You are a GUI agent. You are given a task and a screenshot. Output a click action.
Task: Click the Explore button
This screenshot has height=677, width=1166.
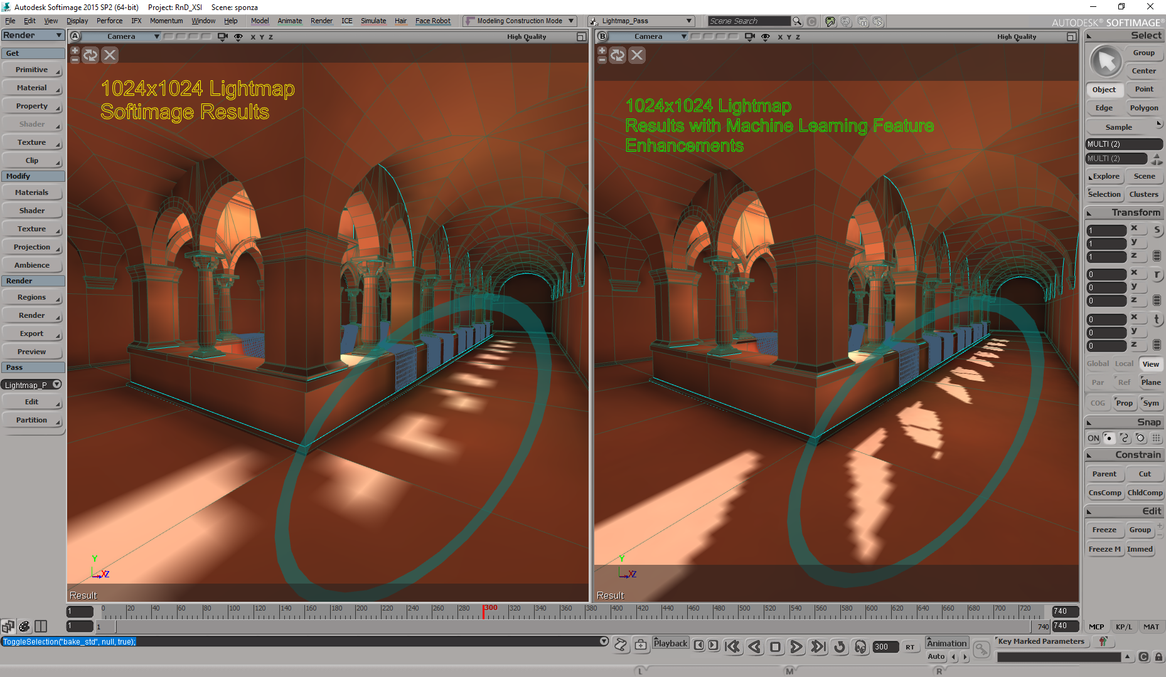[x=1104, y=176]
